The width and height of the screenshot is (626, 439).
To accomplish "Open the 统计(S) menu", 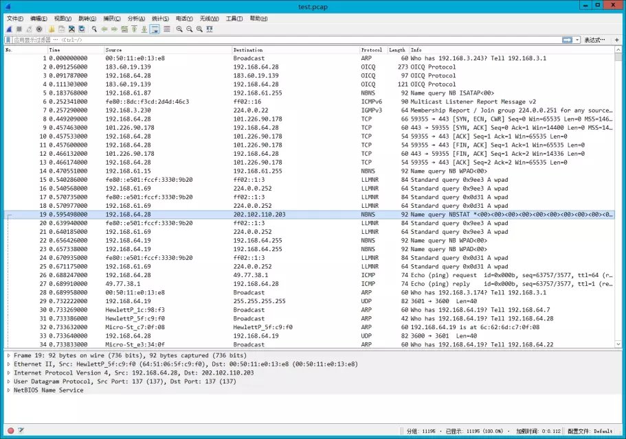I will (160, 19).
